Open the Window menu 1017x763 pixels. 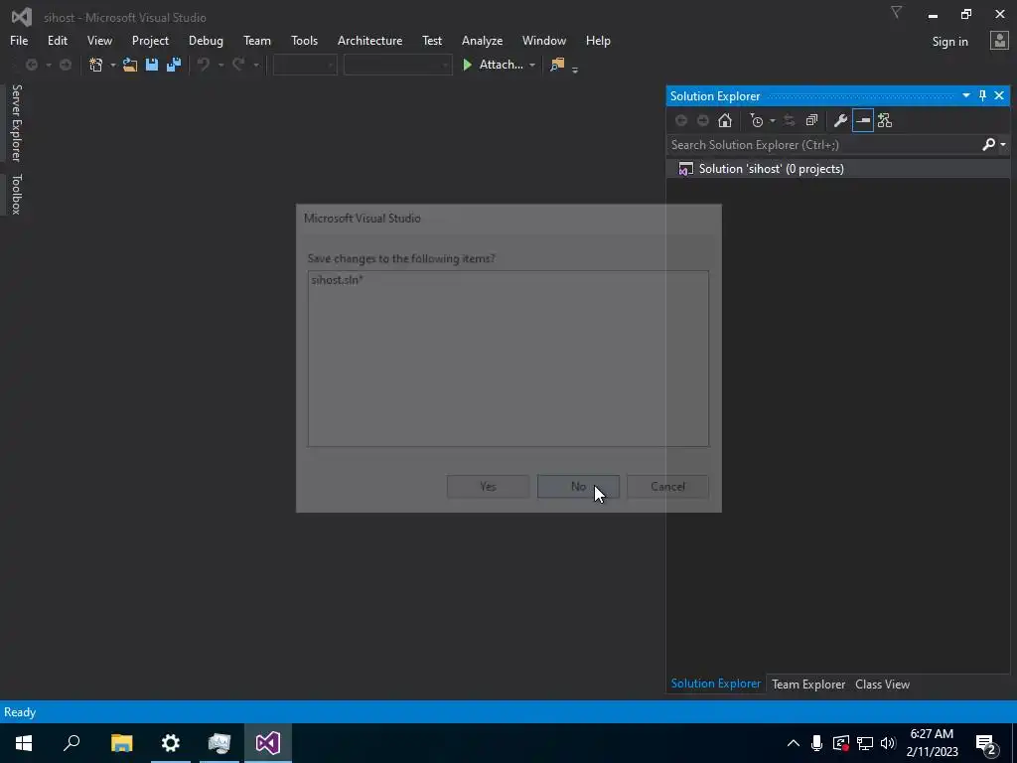coord(544,40)
